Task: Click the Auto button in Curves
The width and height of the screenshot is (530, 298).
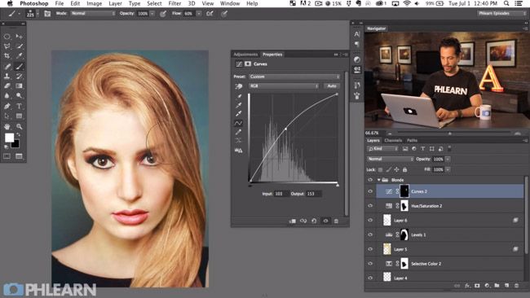Action: click(332, 86)
